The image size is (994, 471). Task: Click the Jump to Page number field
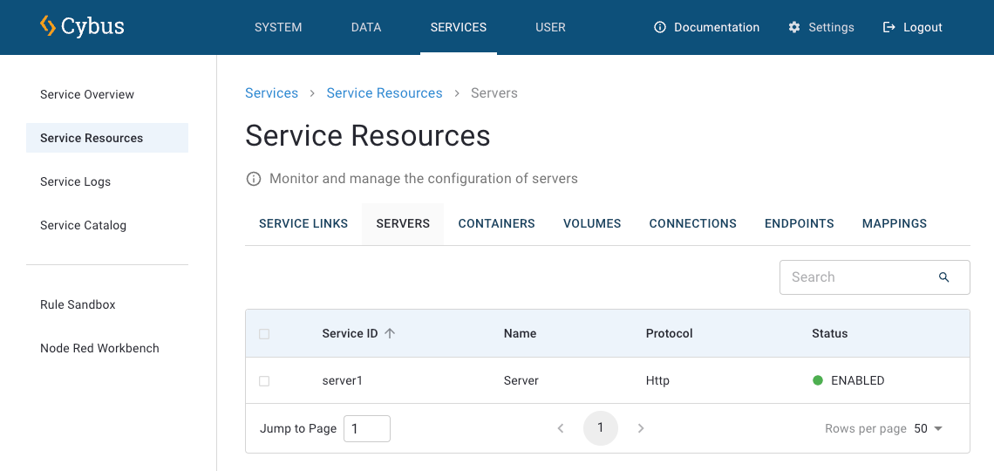tap(366, 428)
